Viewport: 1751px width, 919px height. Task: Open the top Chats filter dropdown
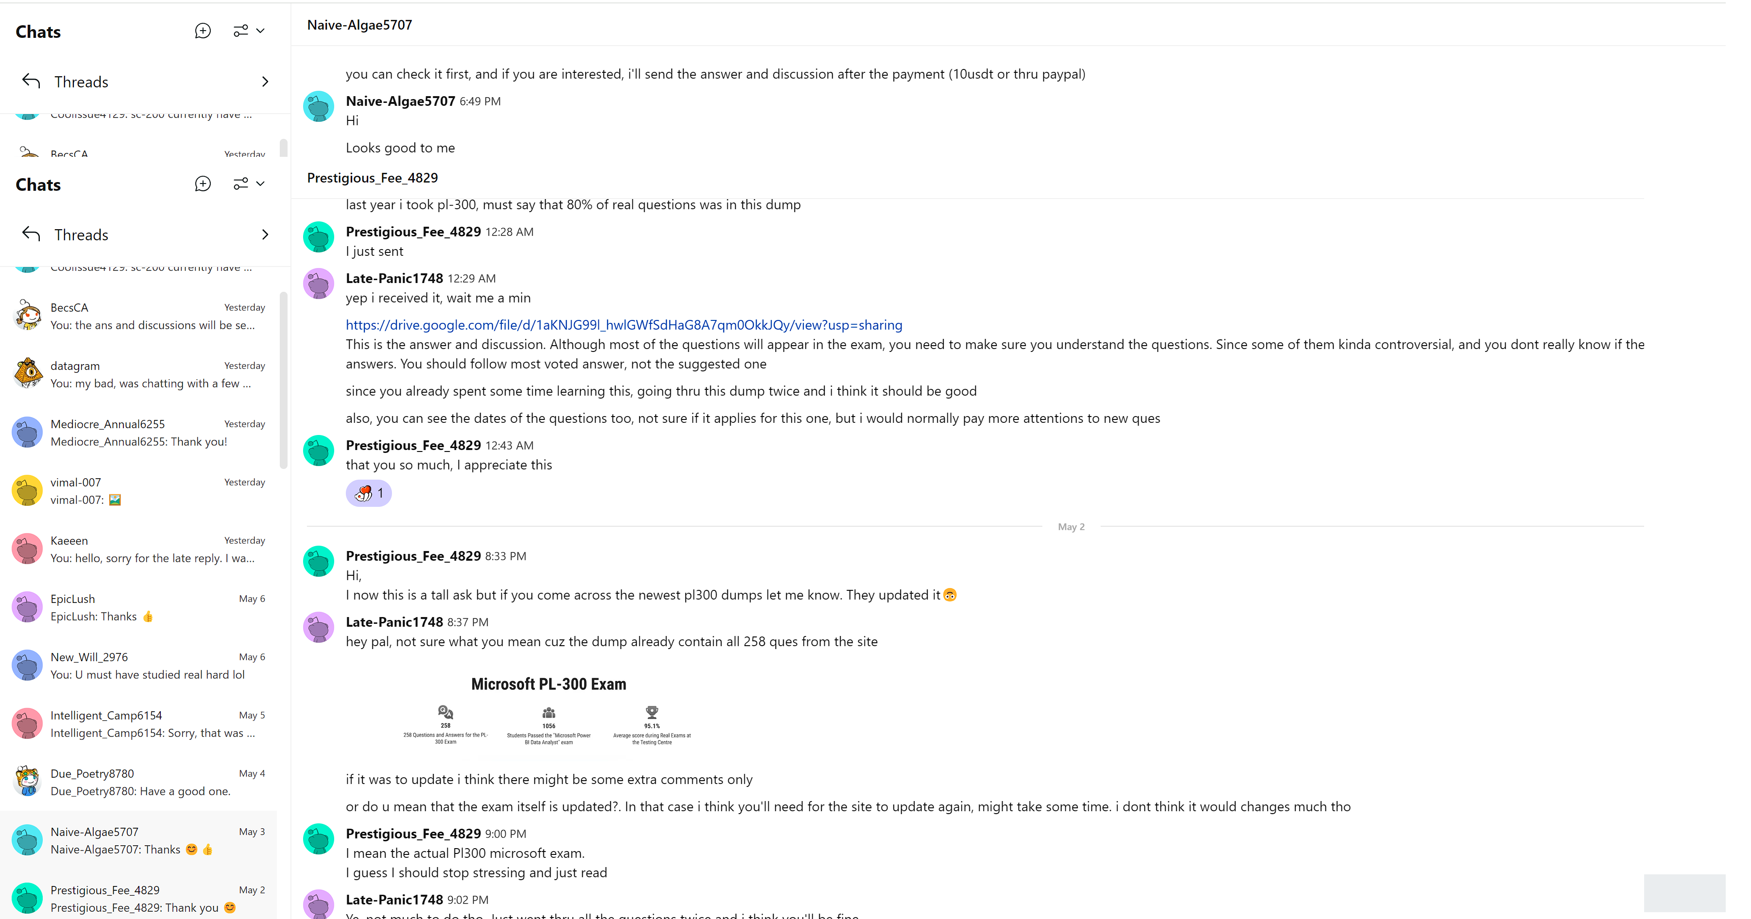coord(249,31)
